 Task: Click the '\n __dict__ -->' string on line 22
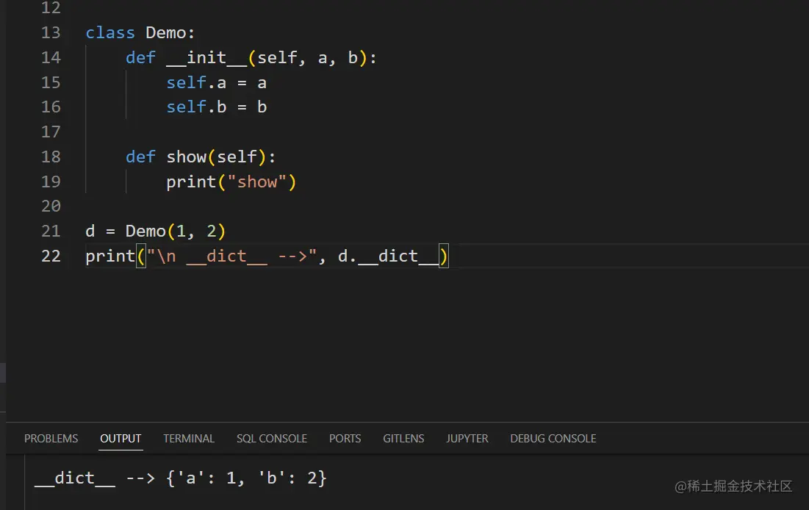[x=231, y=256]
